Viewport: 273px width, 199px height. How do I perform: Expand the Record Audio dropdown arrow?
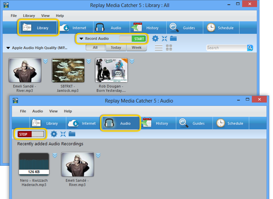click(81, 39)
